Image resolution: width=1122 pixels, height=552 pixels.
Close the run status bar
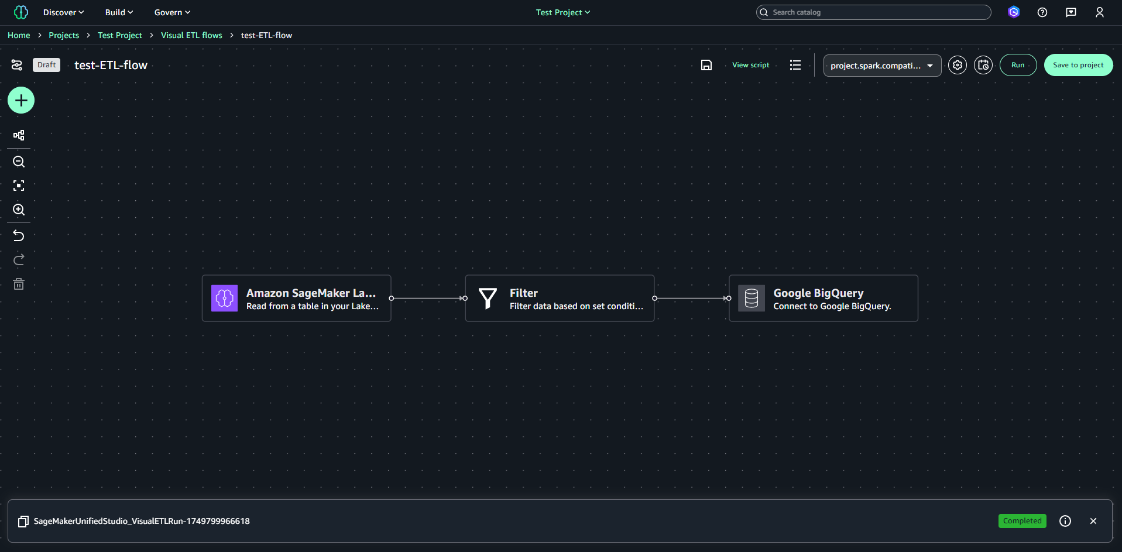1093,521
